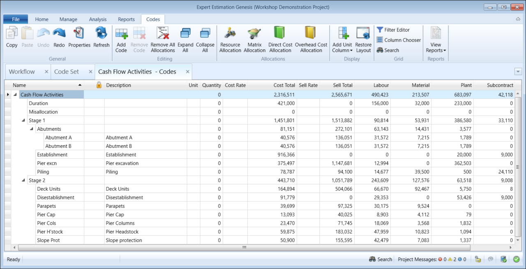Open Overhead Cost Allocation yellow book

tap(311, 33)
